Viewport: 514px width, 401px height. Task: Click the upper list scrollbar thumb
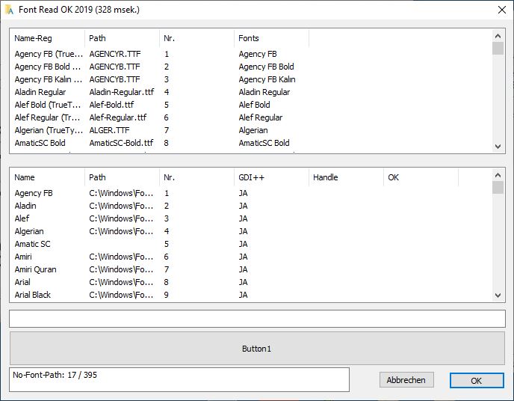point(498,48)
